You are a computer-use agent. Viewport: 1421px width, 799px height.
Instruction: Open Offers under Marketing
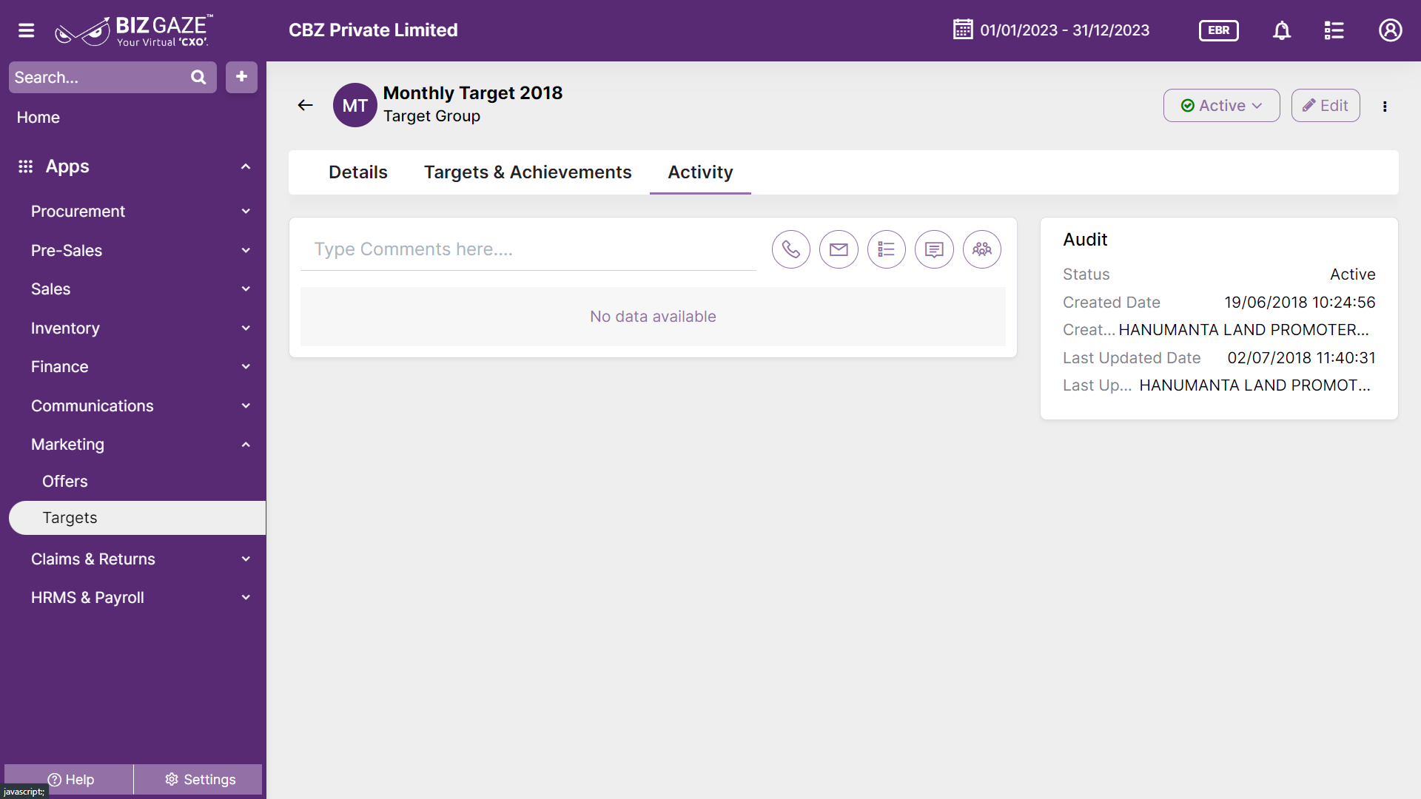[65, 482]
